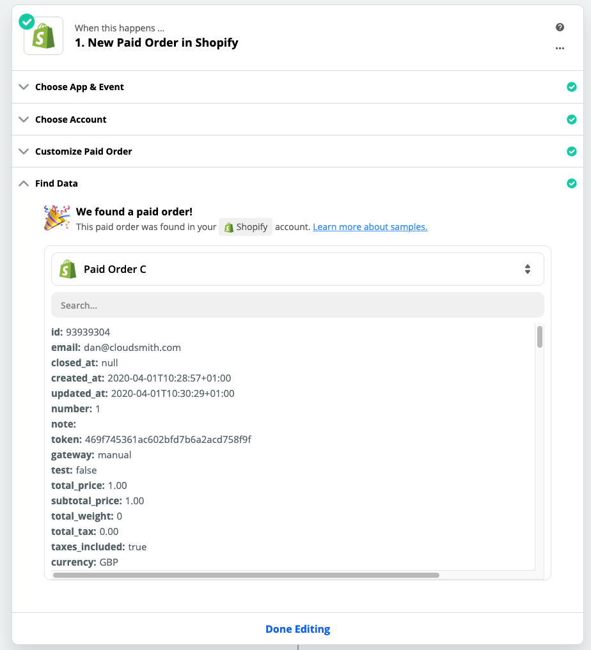Expand the Choose Account section
Screen dimensions: 591x650
click(298, 120)
